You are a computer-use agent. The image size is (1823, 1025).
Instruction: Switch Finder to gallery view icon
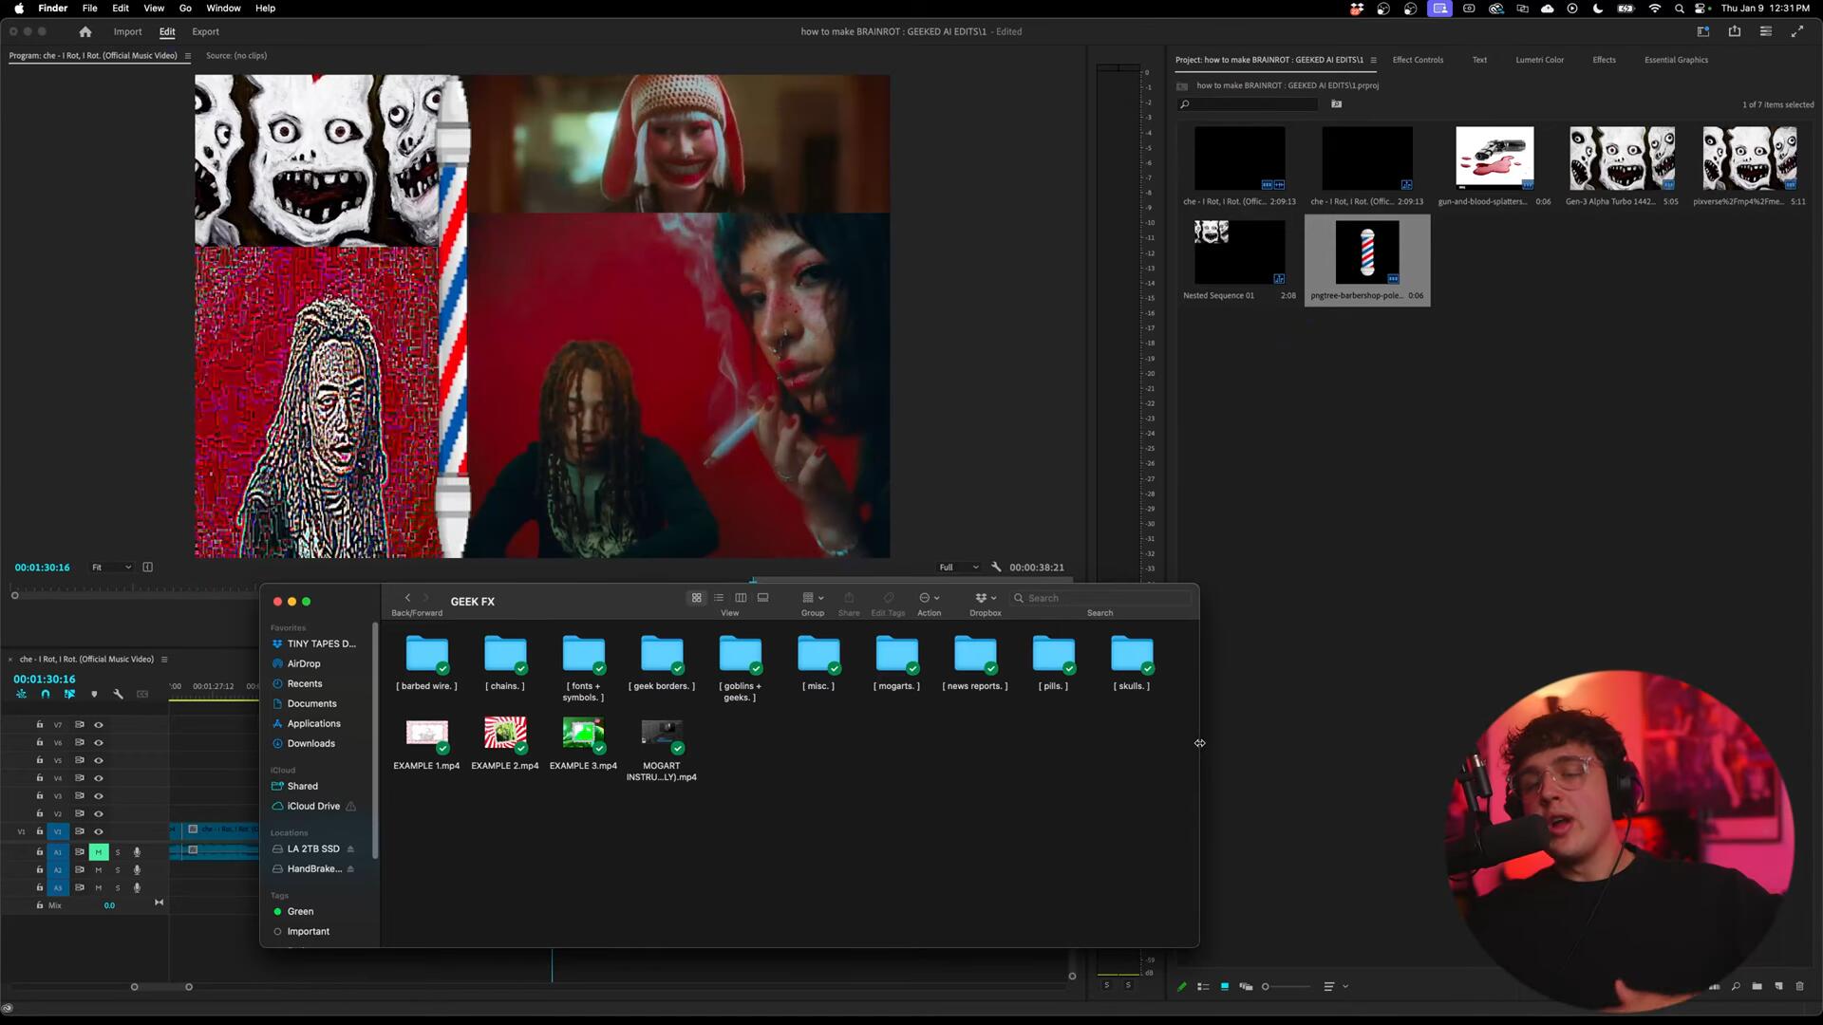coord(762,598)
